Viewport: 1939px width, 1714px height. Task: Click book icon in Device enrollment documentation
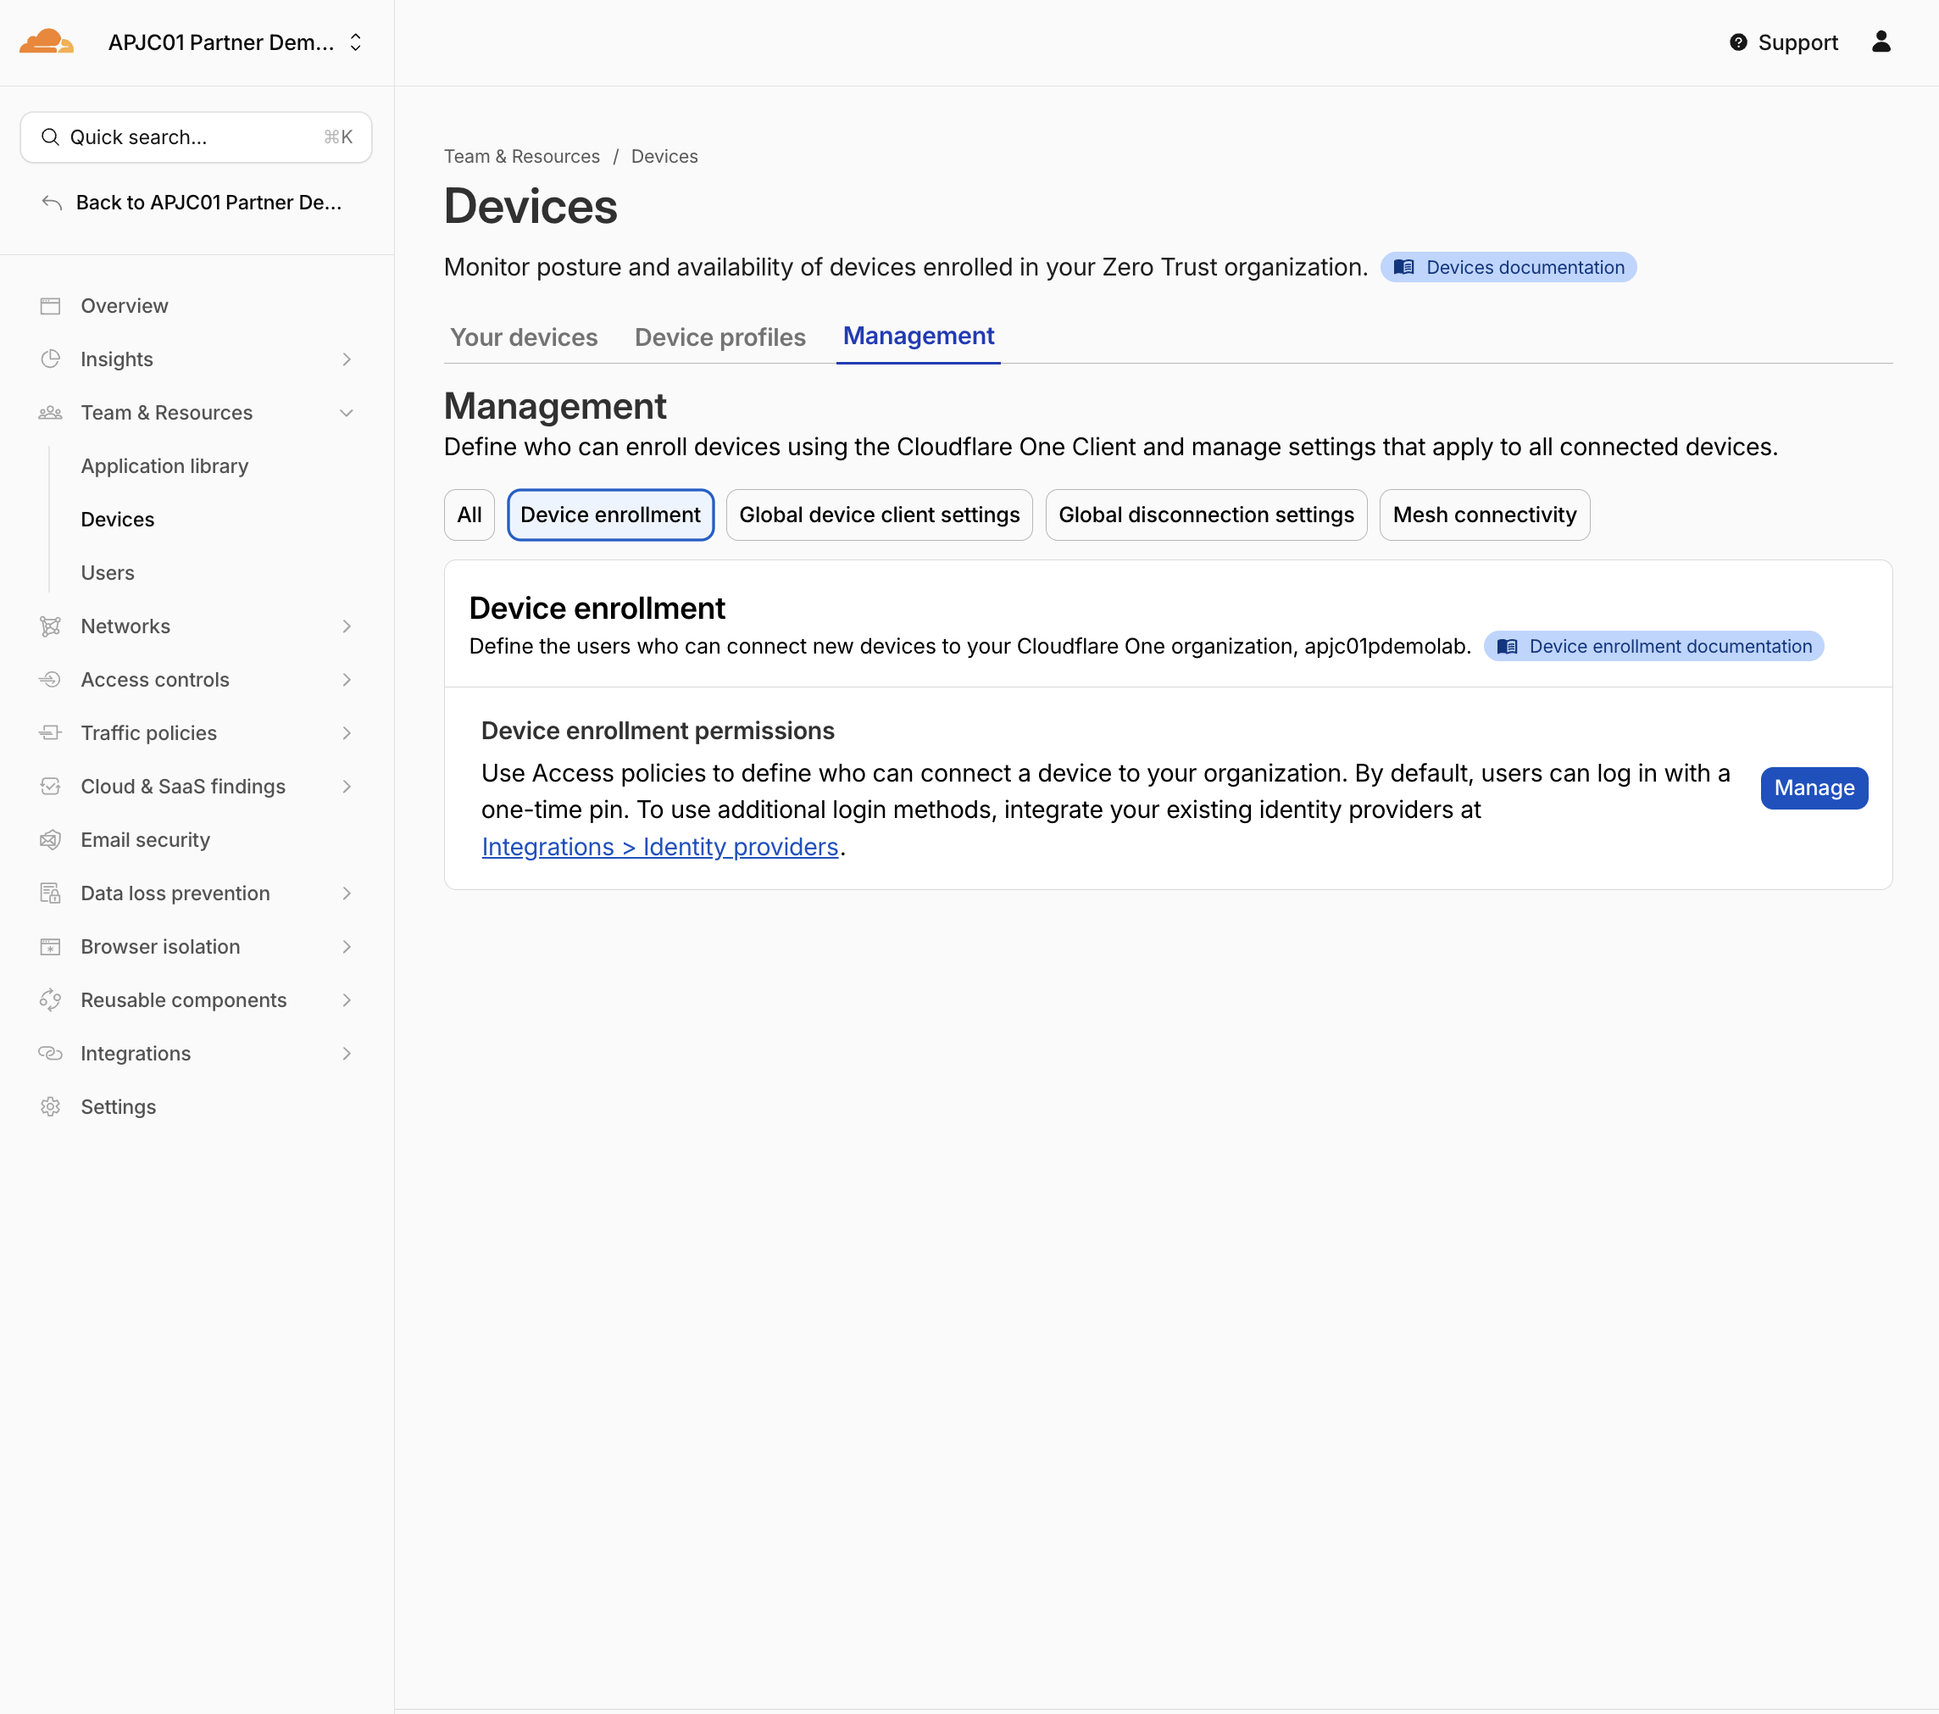[1507, 646]
